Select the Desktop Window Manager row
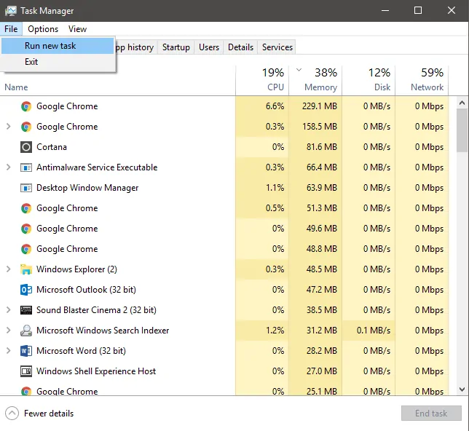 point(224,188)
